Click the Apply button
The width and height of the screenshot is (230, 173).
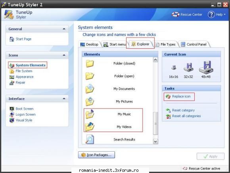tap(211, 156)
